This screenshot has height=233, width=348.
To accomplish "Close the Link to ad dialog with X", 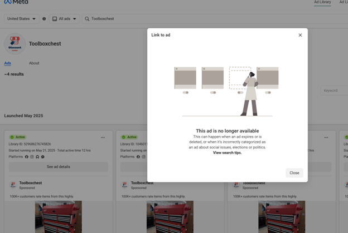I will 300,35.
